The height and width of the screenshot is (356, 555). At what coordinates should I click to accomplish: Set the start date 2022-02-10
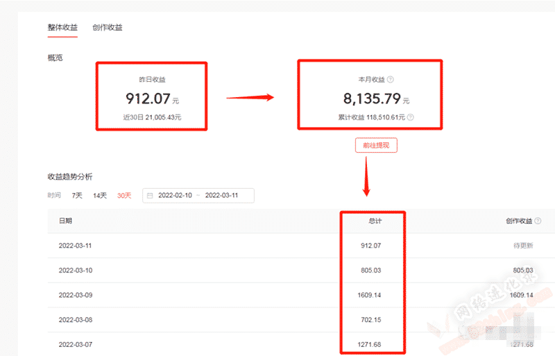click(x=175, y=195)
